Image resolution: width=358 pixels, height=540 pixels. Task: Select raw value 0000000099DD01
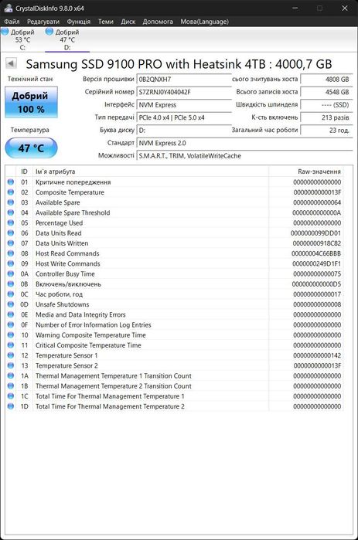(x=315, y=233)
